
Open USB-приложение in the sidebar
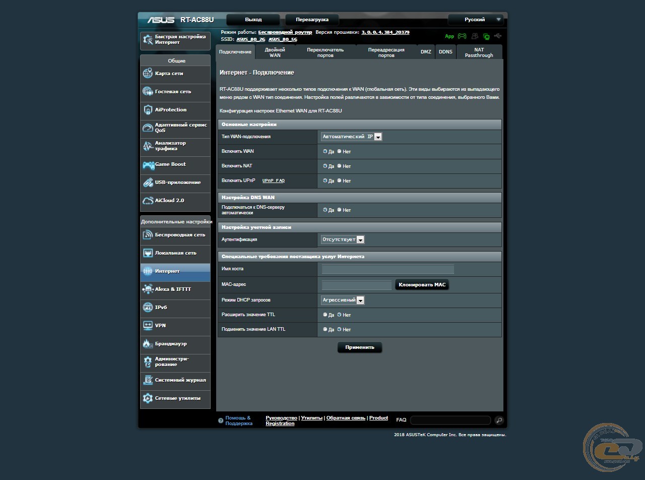175,183
